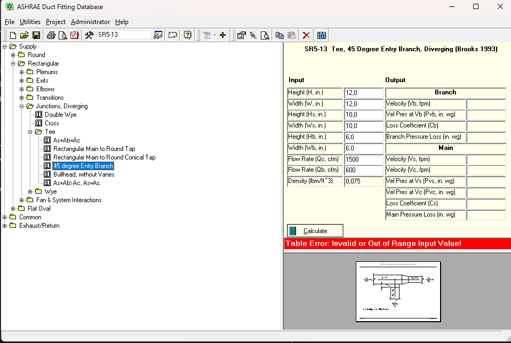Click the Flow Rate (Qb, cfm) field
Viewport: 511px width, 343px height.
tap(364, 170)
